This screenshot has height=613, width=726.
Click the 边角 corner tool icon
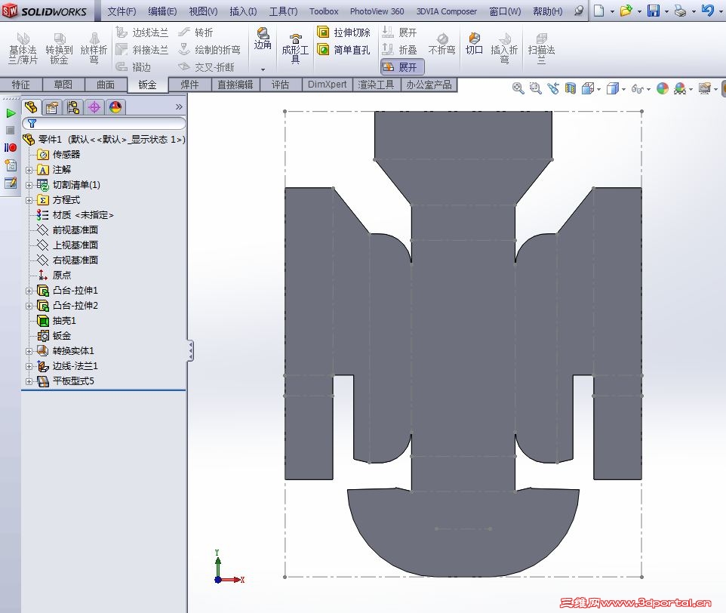(x=263, y=39)
